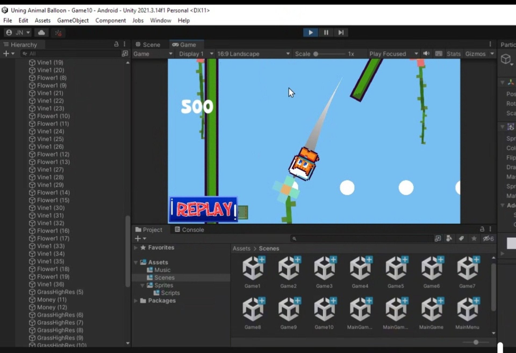Click the Step frame button
The height and width of the screenshot is (353, 516).
coord(341,33)
